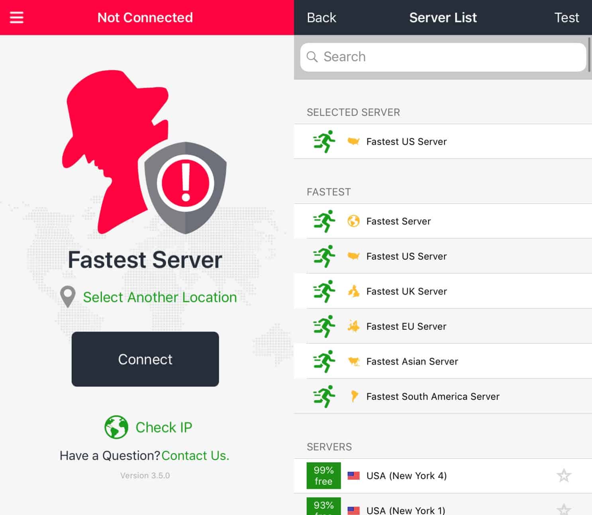The image size is (592, 515).
Task: Open the Contact Us link
Action: click(195, 456)
